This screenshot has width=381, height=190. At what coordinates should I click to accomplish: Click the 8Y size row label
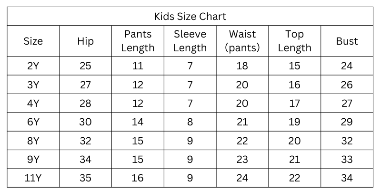tap(33, 141)
